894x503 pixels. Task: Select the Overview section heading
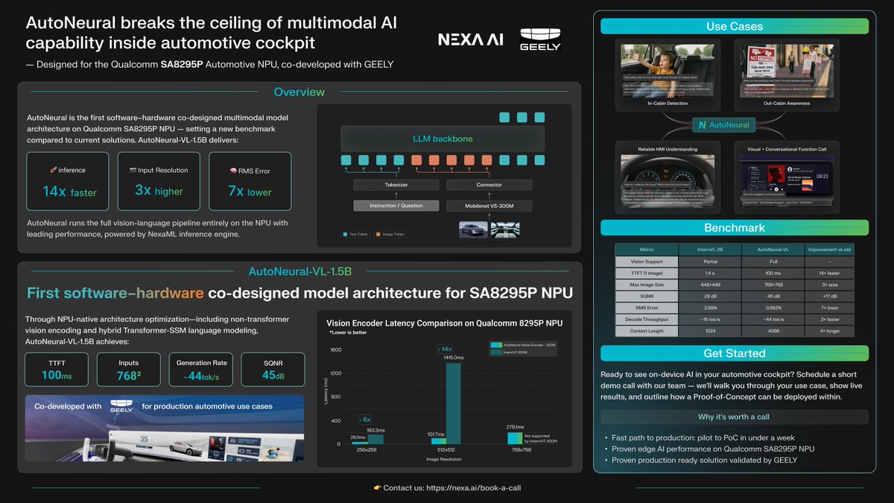coord(299,92)
